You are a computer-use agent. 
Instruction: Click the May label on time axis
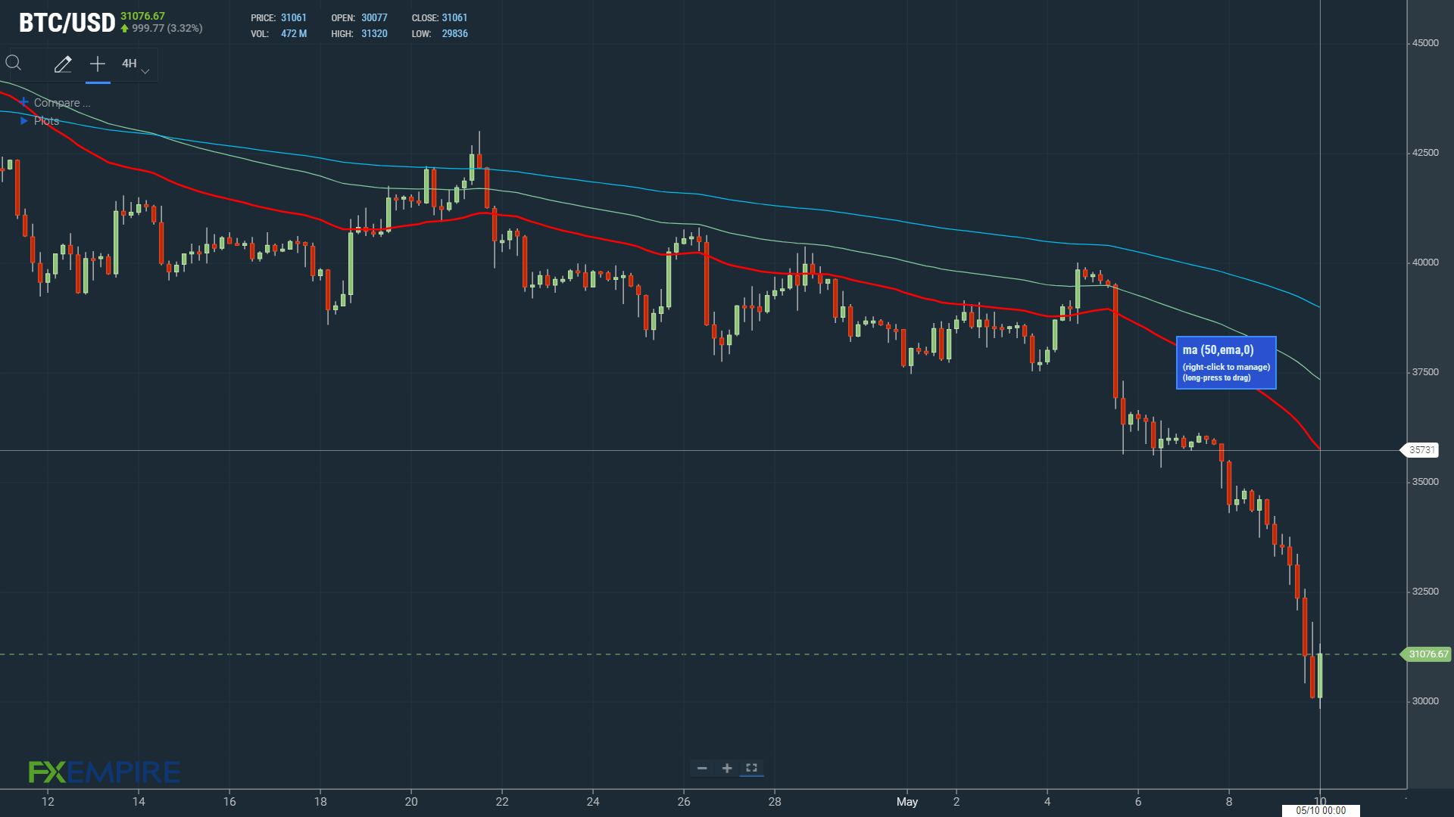tap(907, 802)
